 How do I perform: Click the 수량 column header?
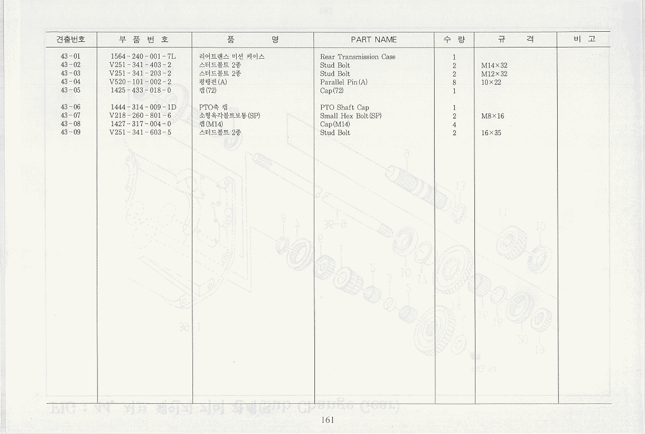coord(455,40)
